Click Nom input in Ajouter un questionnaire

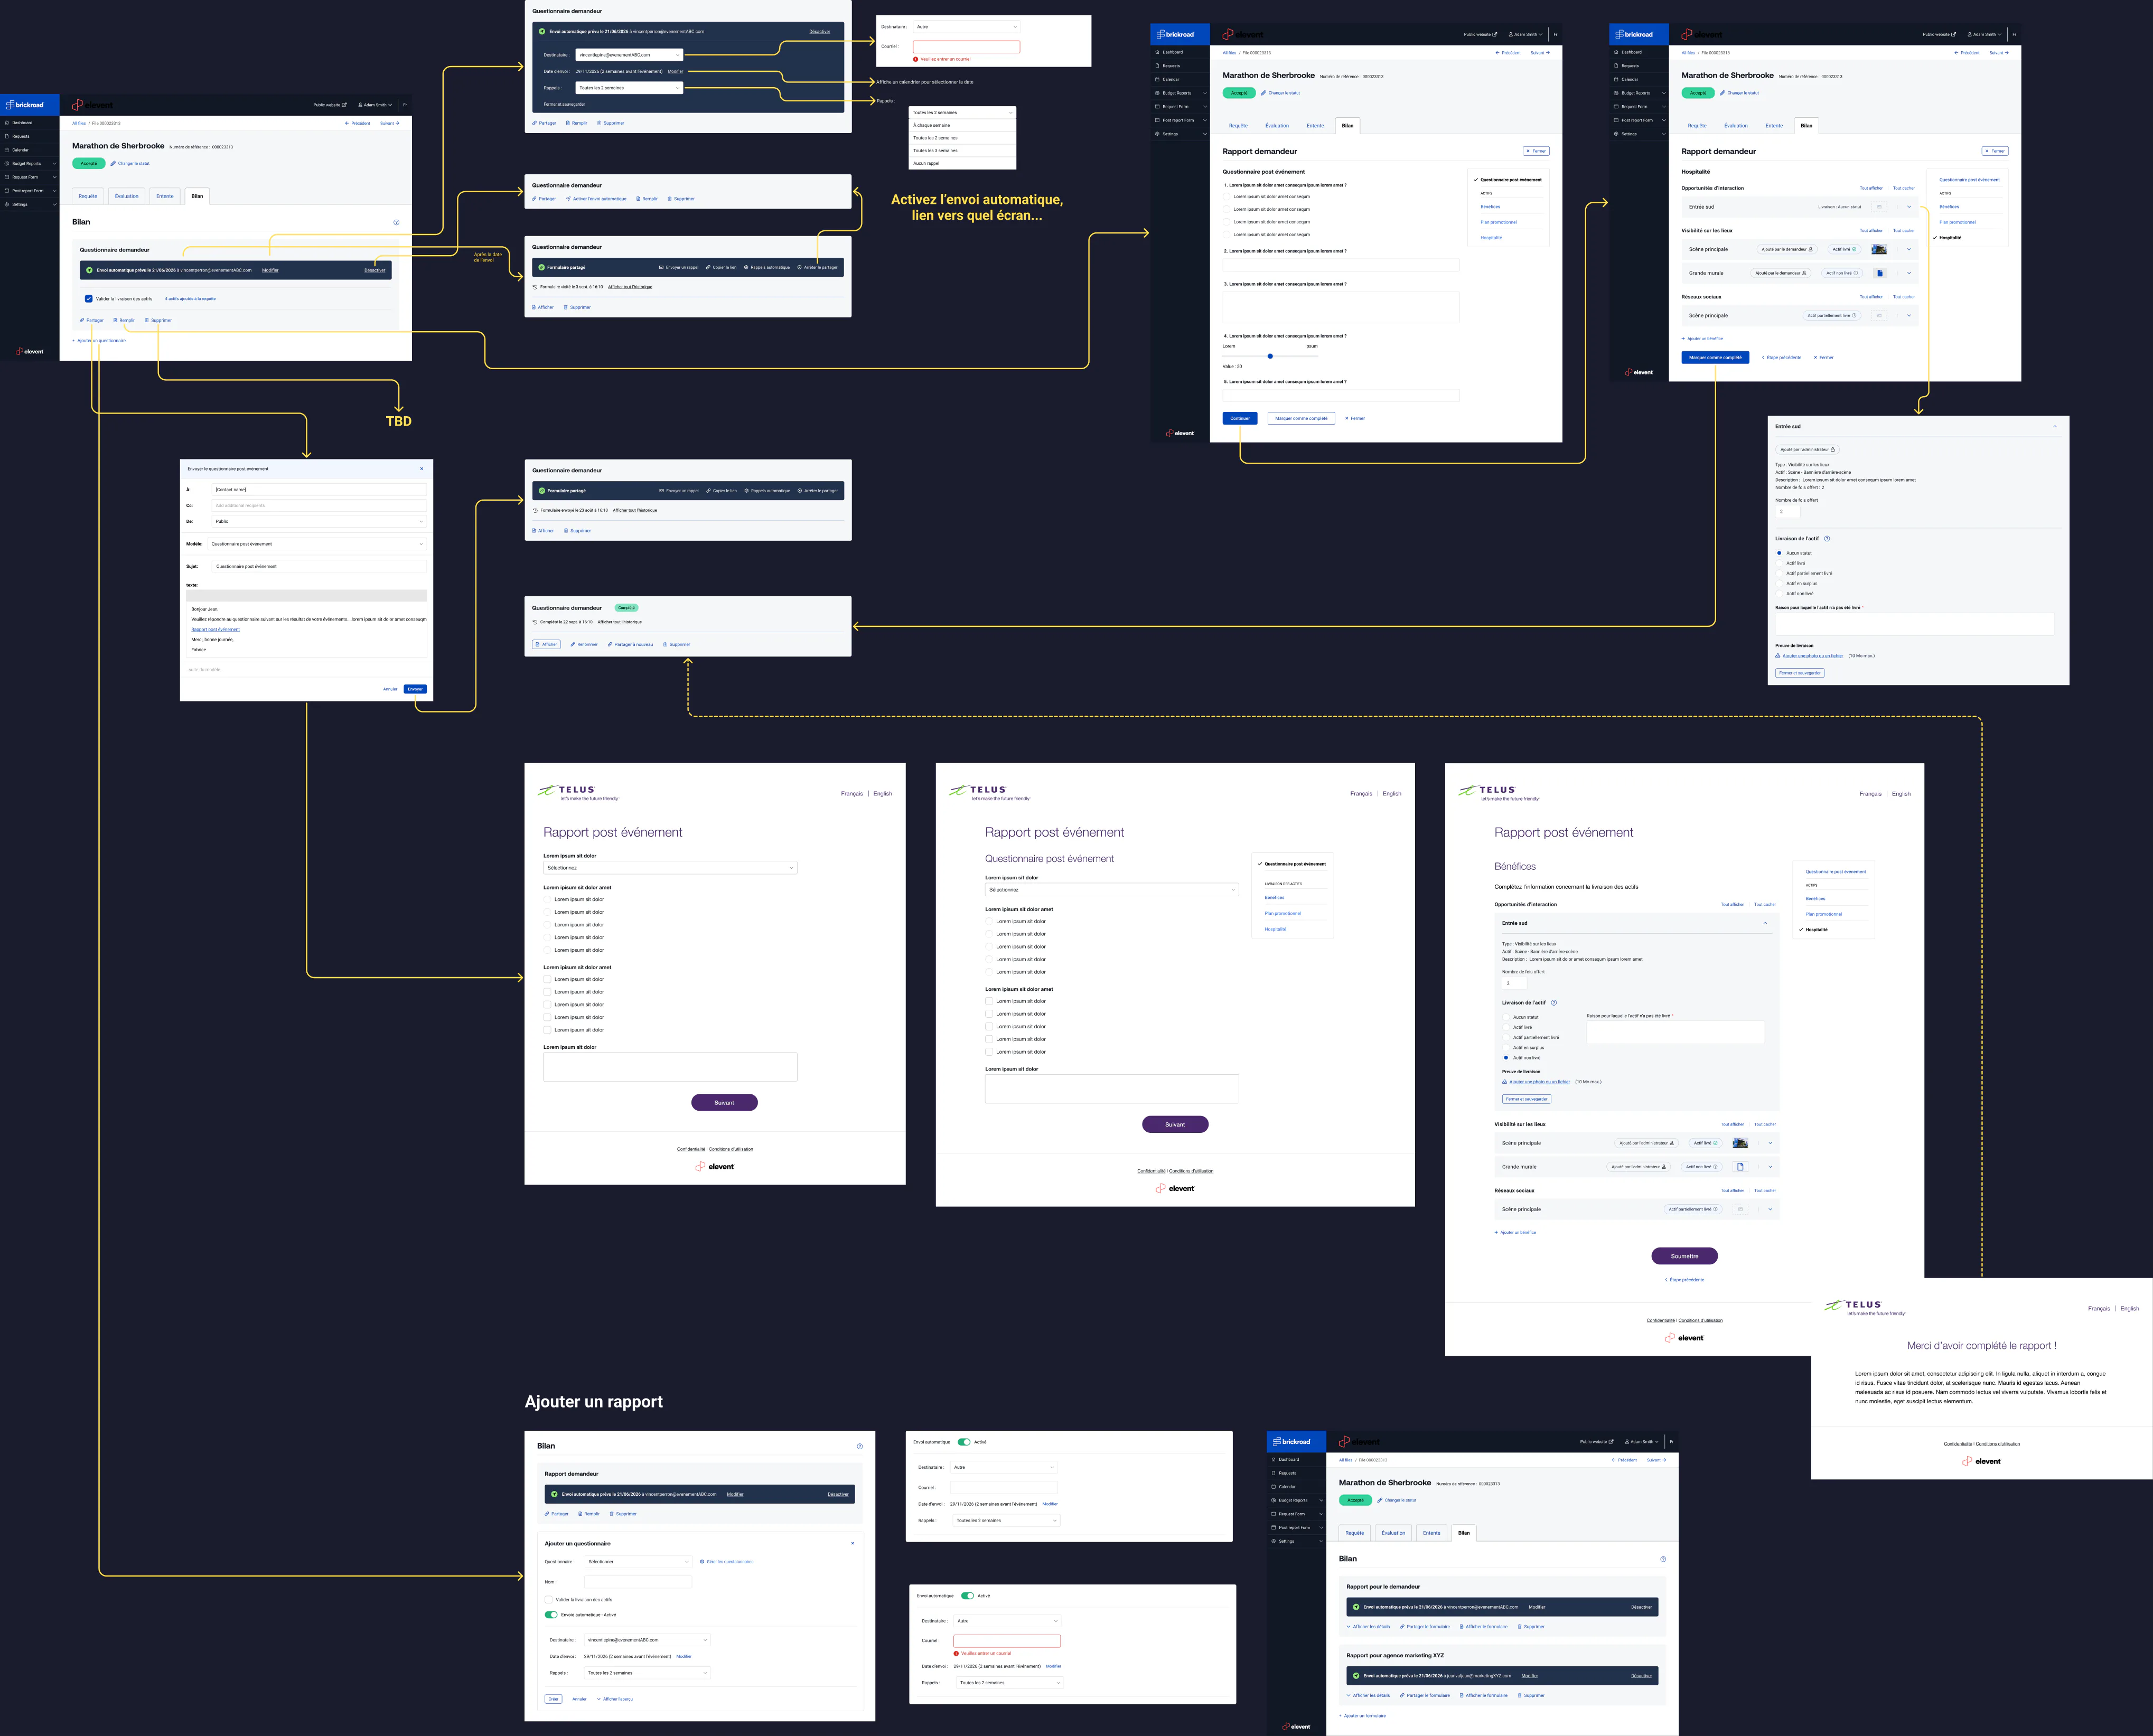[x=638, y=1582]
